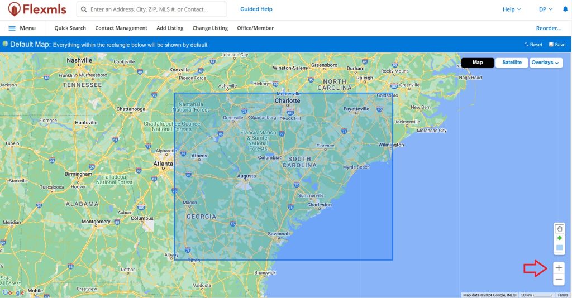Click the Atlanta city label
572x298 pixels.
163,164
